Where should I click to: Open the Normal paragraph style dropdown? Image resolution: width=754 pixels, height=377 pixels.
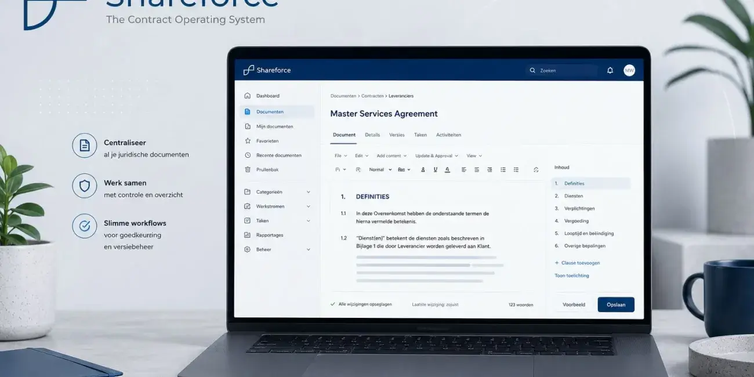(x=380, y=169)
